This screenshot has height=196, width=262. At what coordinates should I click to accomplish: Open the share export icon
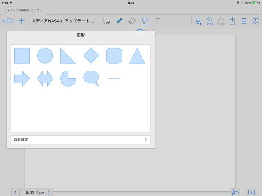[x=232, y=21]
